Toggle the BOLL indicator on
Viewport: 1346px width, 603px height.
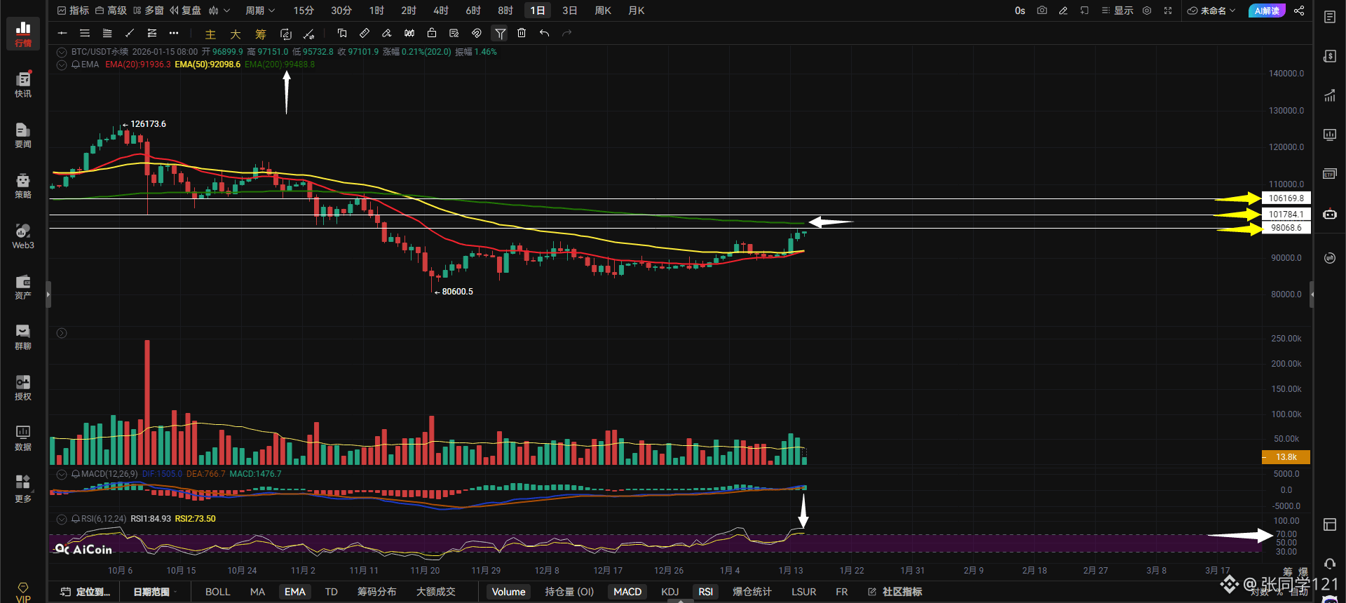217,592
